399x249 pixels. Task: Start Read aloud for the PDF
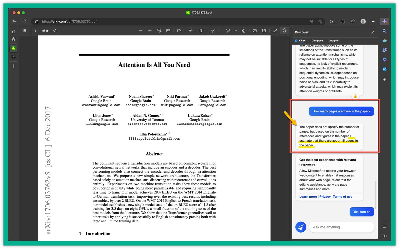tap(191, 31)
